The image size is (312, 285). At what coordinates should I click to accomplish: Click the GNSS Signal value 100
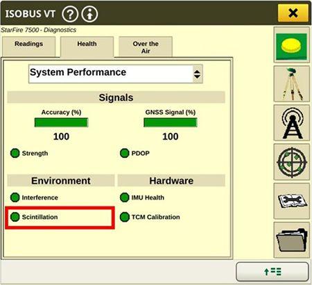tap(171, 136)
